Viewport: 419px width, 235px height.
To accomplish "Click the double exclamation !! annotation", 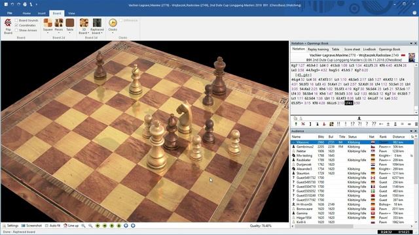I will point(338,124).
